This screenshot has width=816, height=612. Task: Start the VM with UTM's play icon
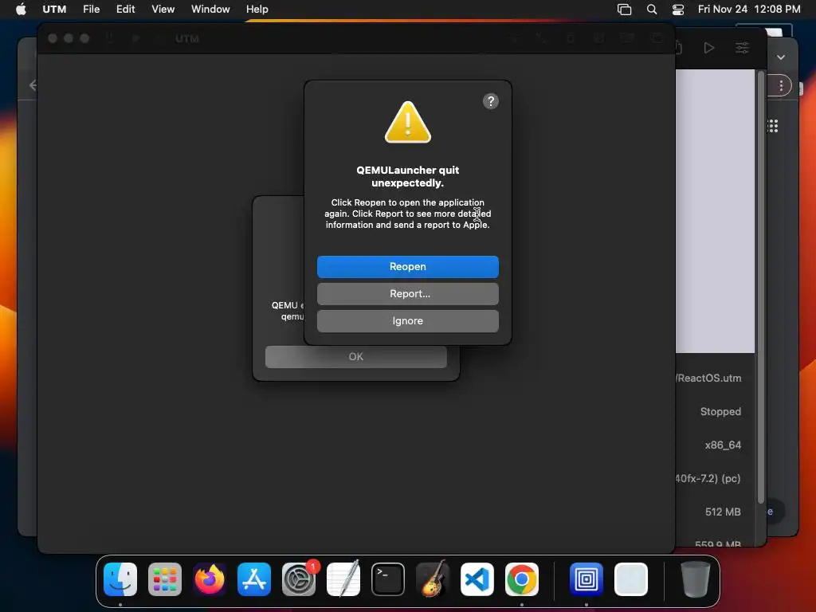[708, 48]
